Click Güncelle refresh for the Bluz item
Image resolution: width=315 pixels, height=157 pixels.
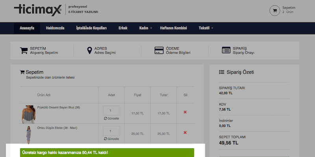pos(111,118)
